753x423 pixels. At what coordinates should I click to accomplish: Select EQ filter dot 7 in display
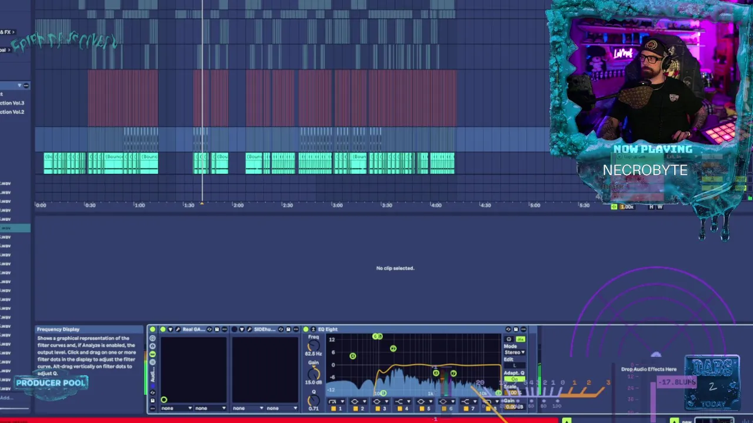coord(454,373)
